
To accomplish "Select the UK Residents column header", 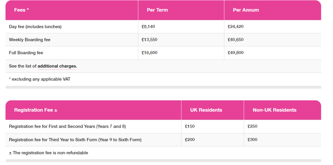I will click(x=206, y=110).
